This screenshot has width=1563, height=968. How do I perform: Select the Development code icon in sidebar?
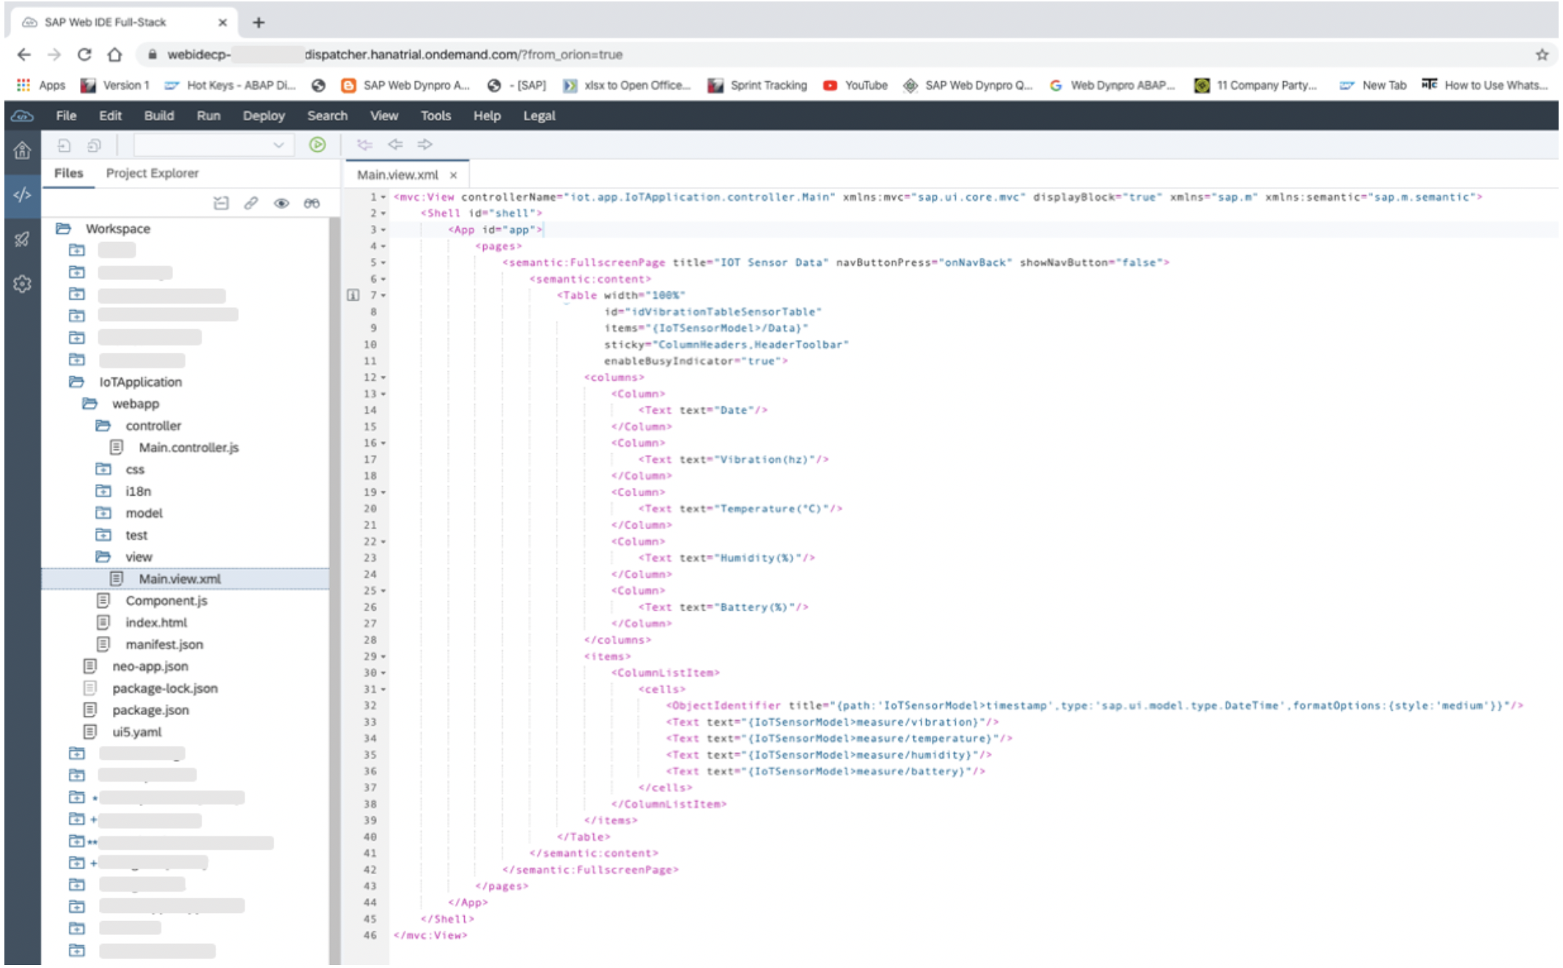pyautogui.click(x=22, y=195)
